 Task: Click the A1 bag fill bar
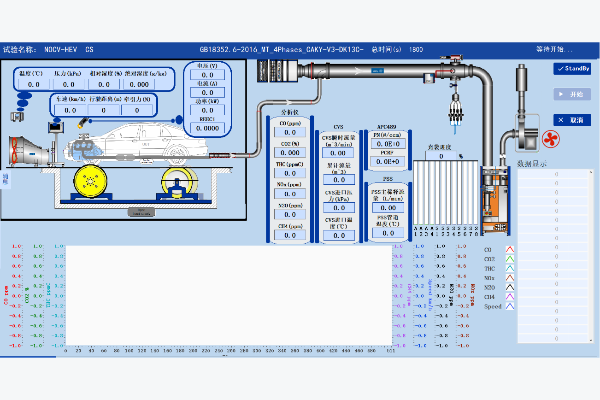[416, 193]
